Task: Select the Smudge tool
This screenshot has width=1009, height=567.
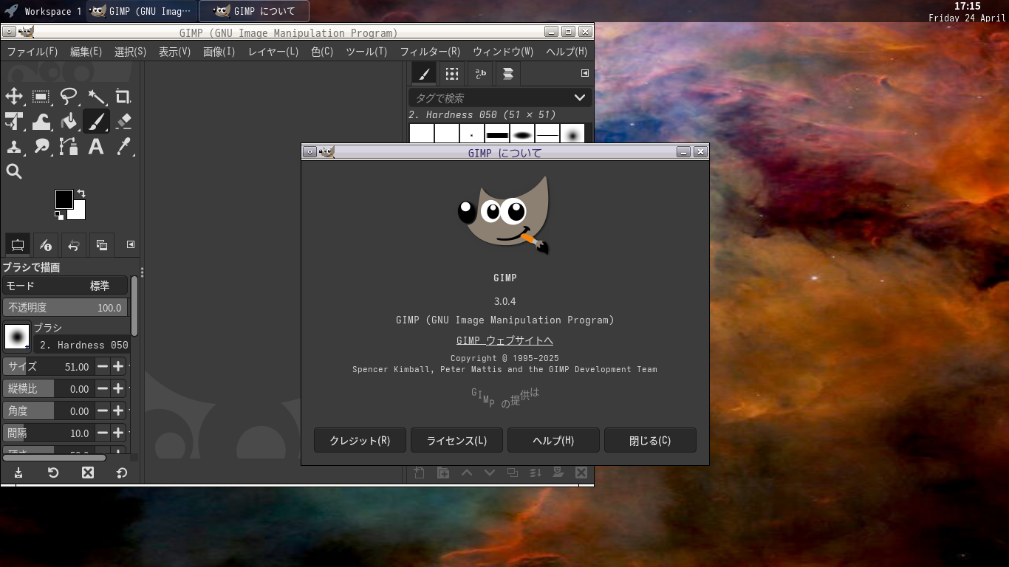Action: [41, 146]
